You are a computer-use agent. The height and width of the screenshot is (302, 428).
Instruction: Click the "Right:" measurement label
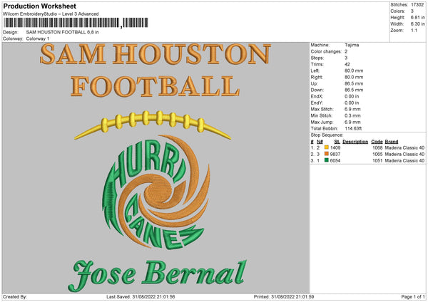coord(317,77)
